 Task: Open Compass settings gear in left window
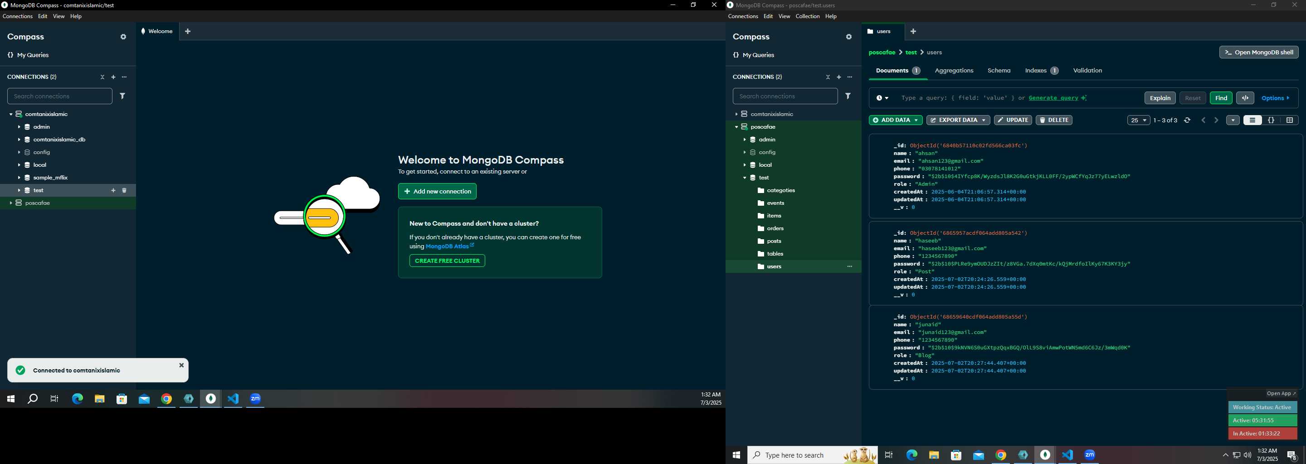pos(123,37)
